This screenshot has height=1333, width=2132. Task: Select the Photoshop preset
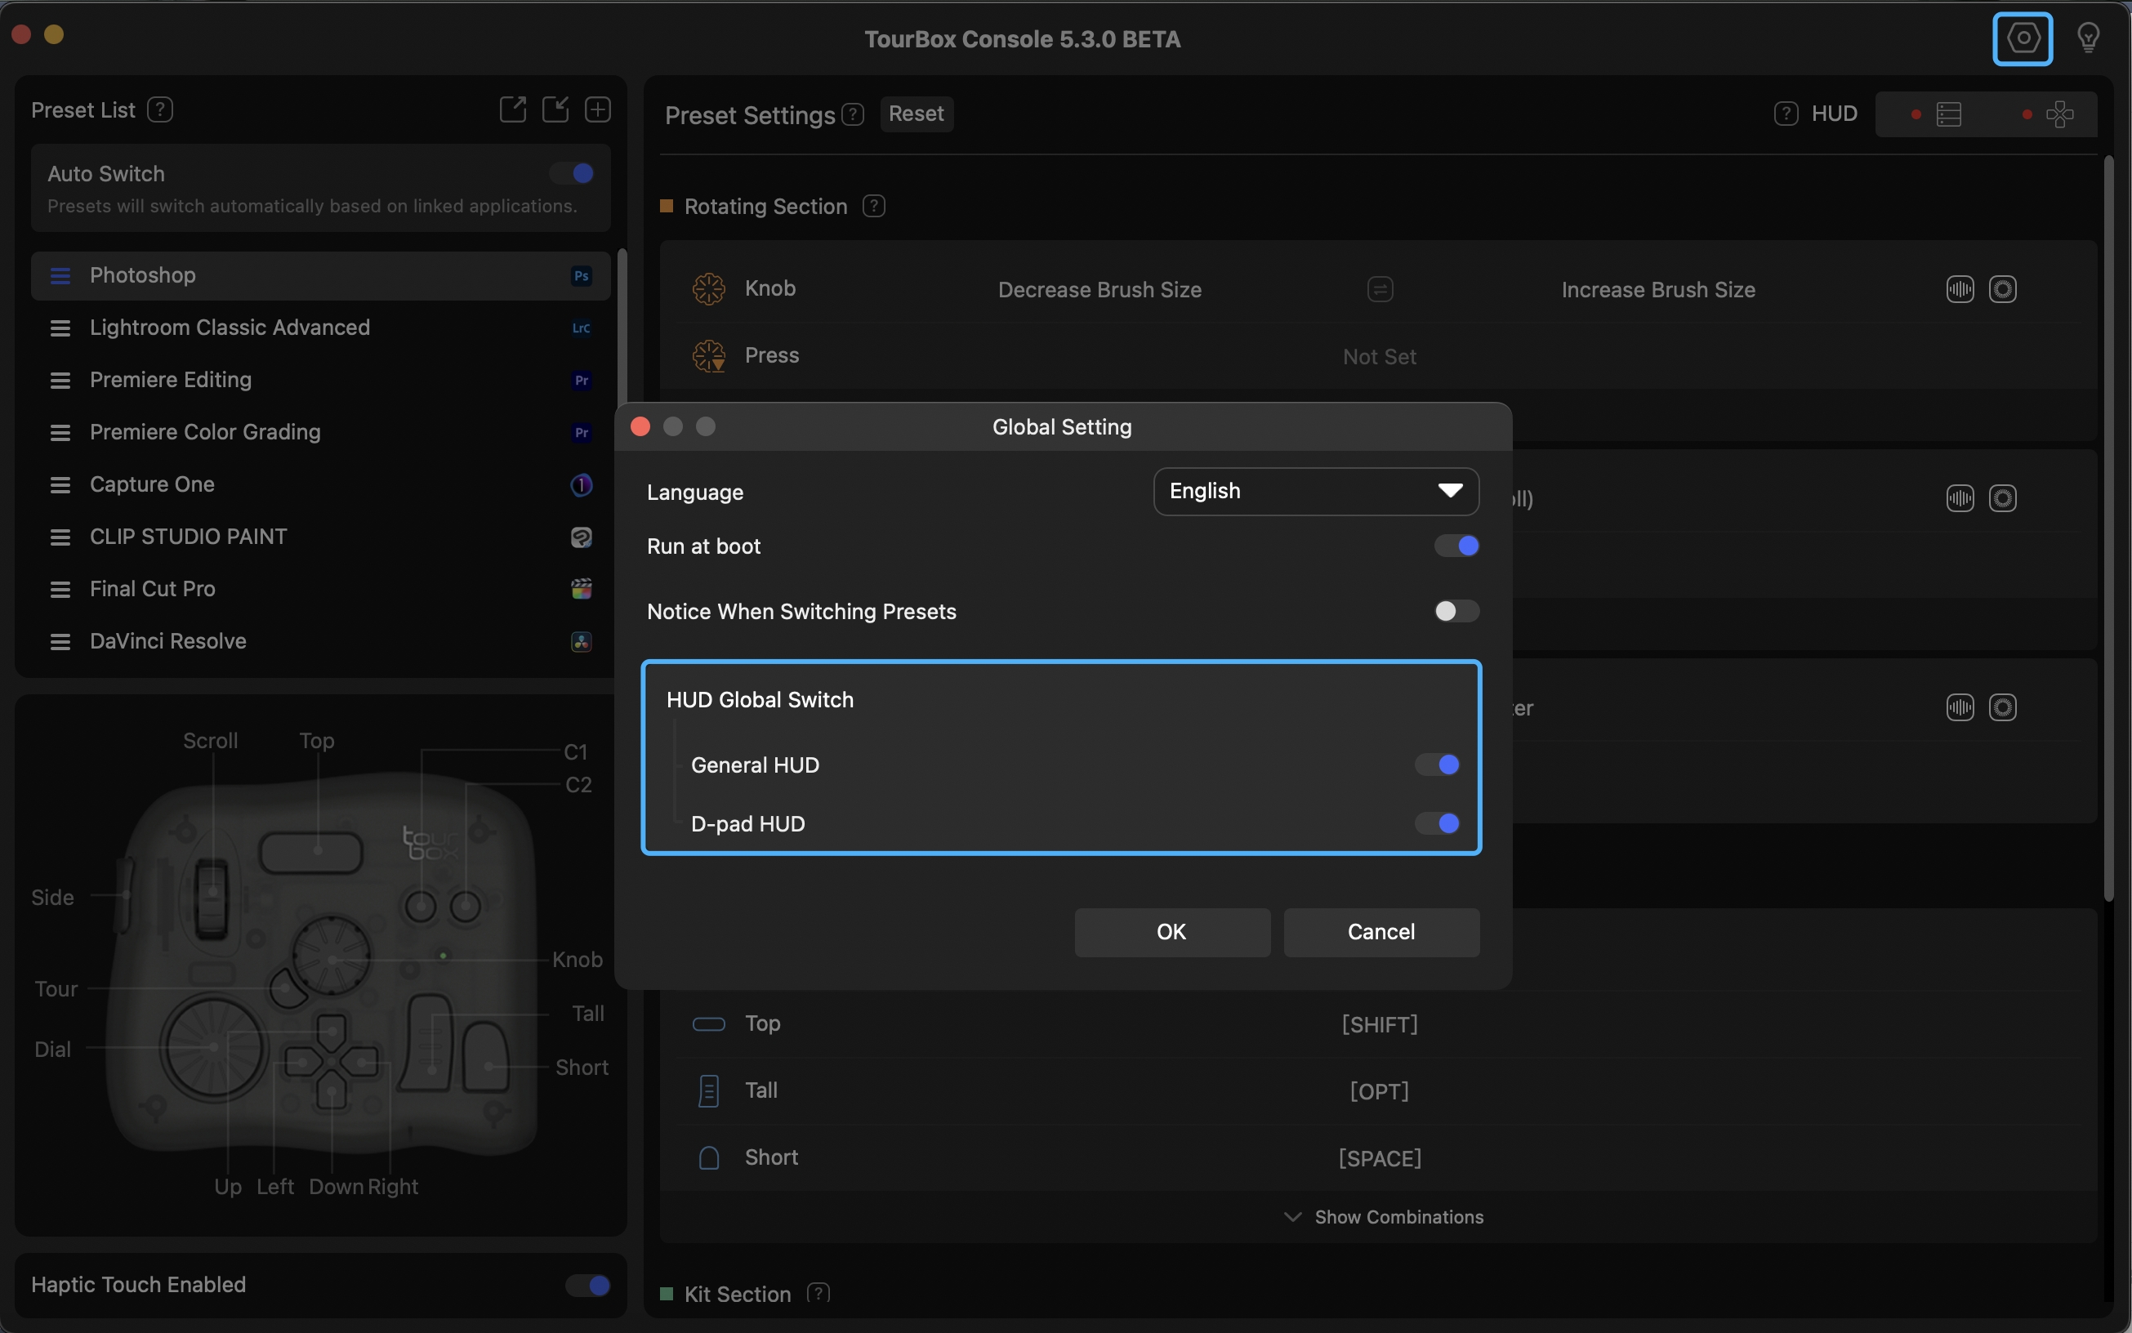tap(321, 276)
